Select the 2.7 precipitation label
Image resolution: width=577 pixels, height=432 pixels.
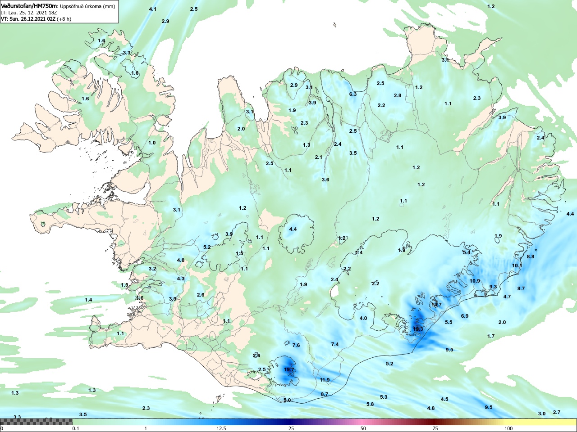[557, 413]
